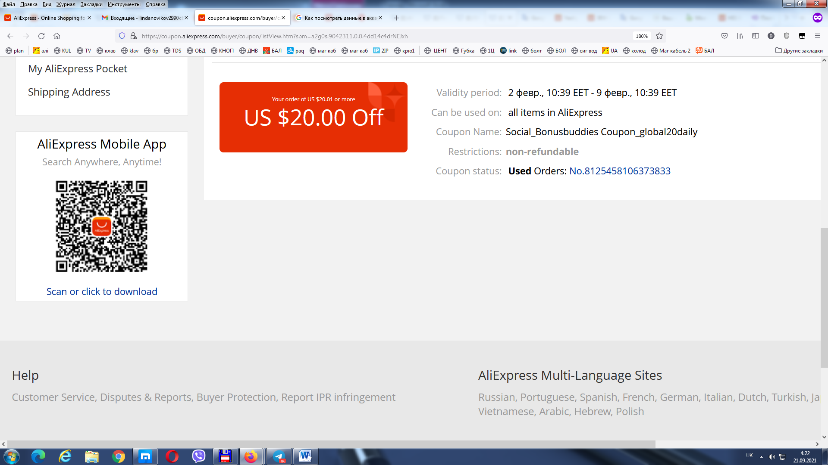Switch to the Firefox taskbar button
The width and height of the screenshot is (828, 465).
tap(251, 456)
